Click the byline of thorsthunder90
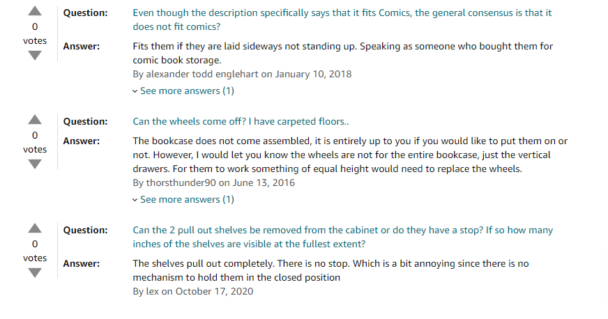 (213, 183)
